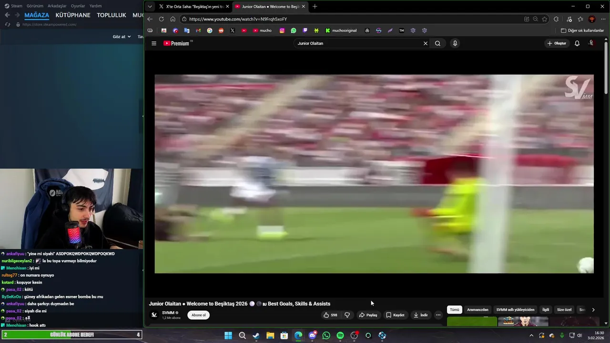Open a new browser tab with plus
Screen dimensions: 610x343
point(315,7)
